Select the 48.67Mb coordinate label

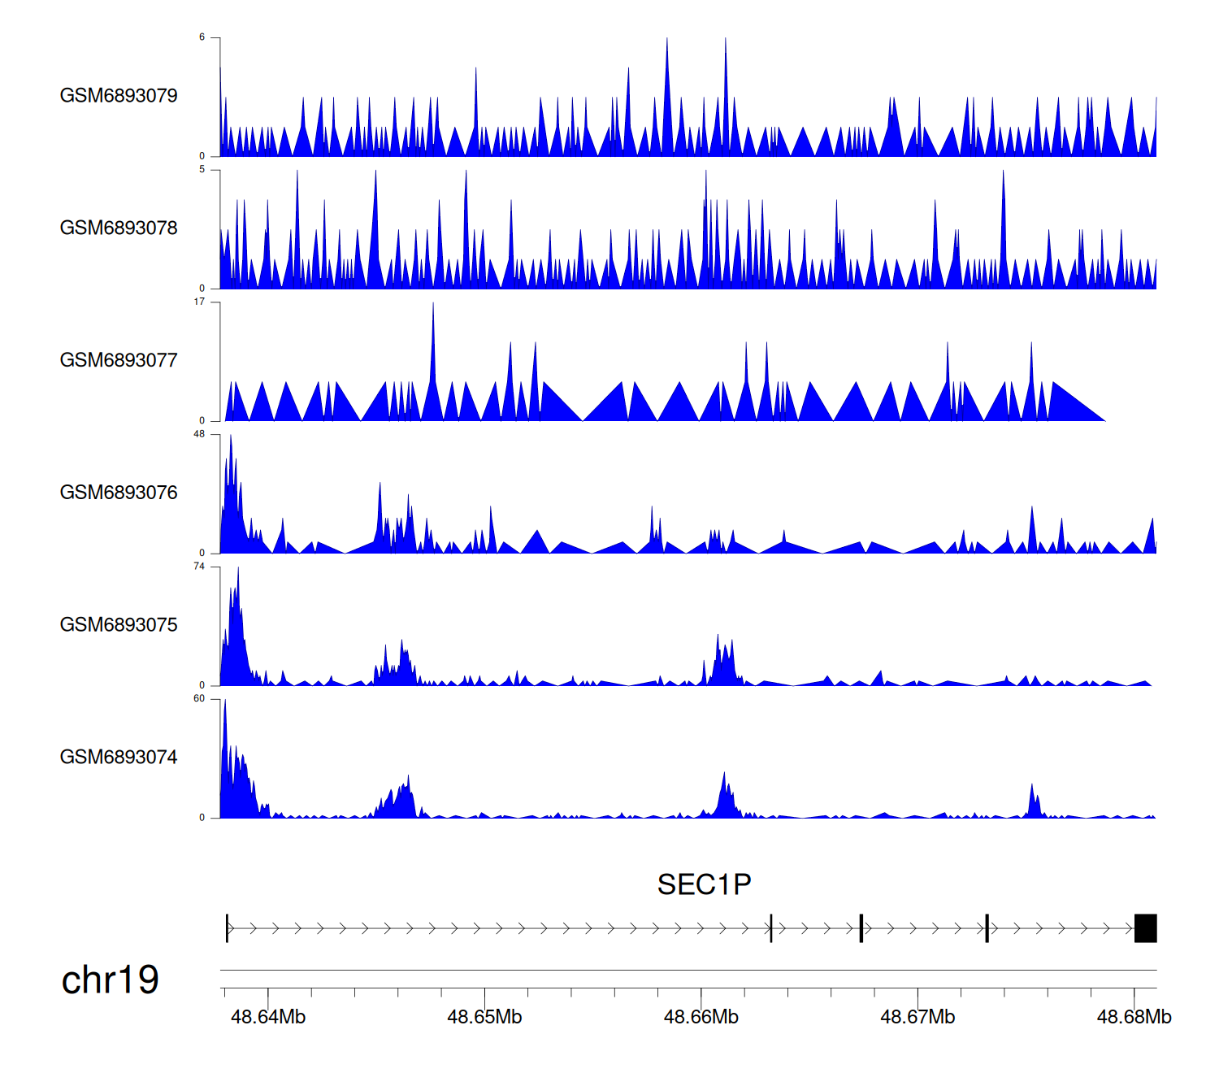coord(918,1017)
